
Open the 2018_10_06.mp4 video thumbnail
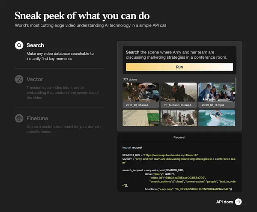pos(140,95)
